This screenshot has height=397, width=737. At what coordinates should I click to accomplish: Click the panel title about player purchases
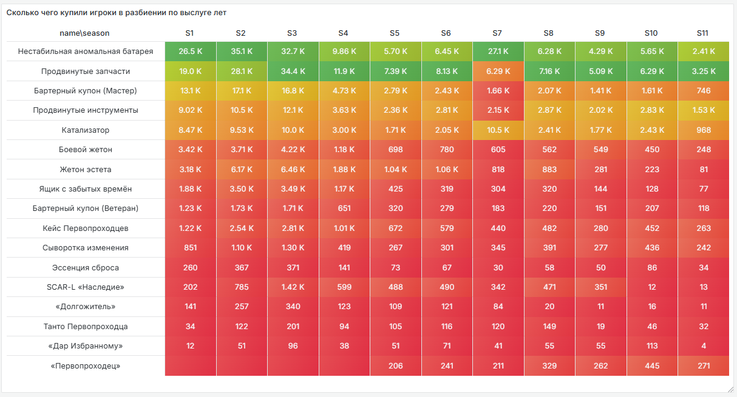pyautogui.click(x=117, y=12)
